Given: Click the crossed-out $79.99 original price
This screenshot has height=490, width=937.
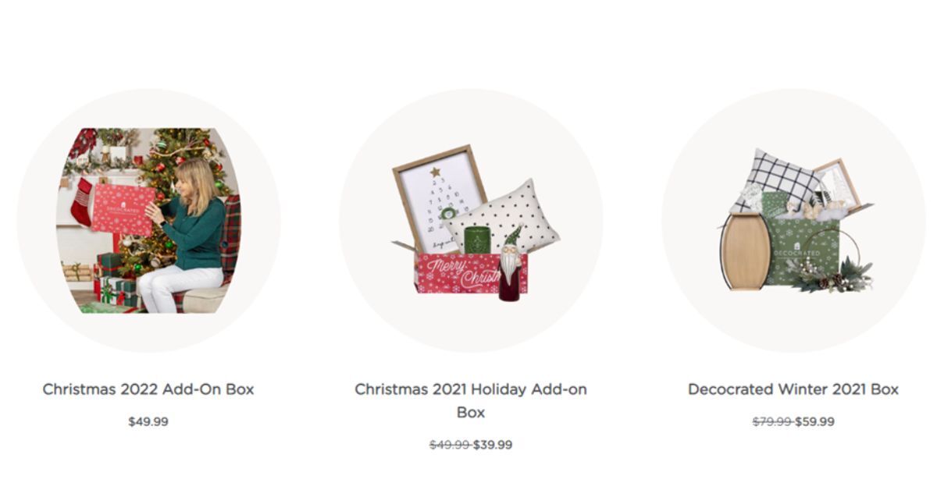Looking at the screenshot, I should [771, 421].
